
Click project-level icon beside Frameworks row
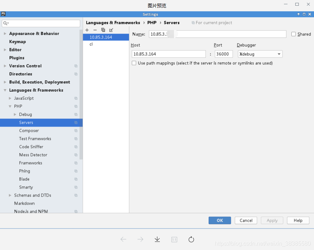tap(76, 163)
